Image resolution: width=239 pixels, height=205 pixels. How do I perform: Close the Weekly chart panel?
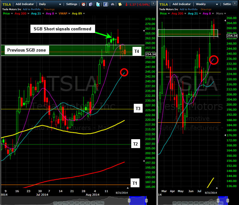pyautogui.click(x=235, y=3)
